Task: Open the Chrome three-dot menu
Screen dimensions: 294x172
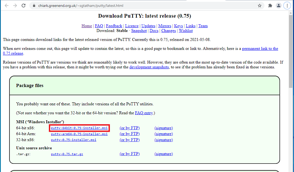Action: point(287,5)
